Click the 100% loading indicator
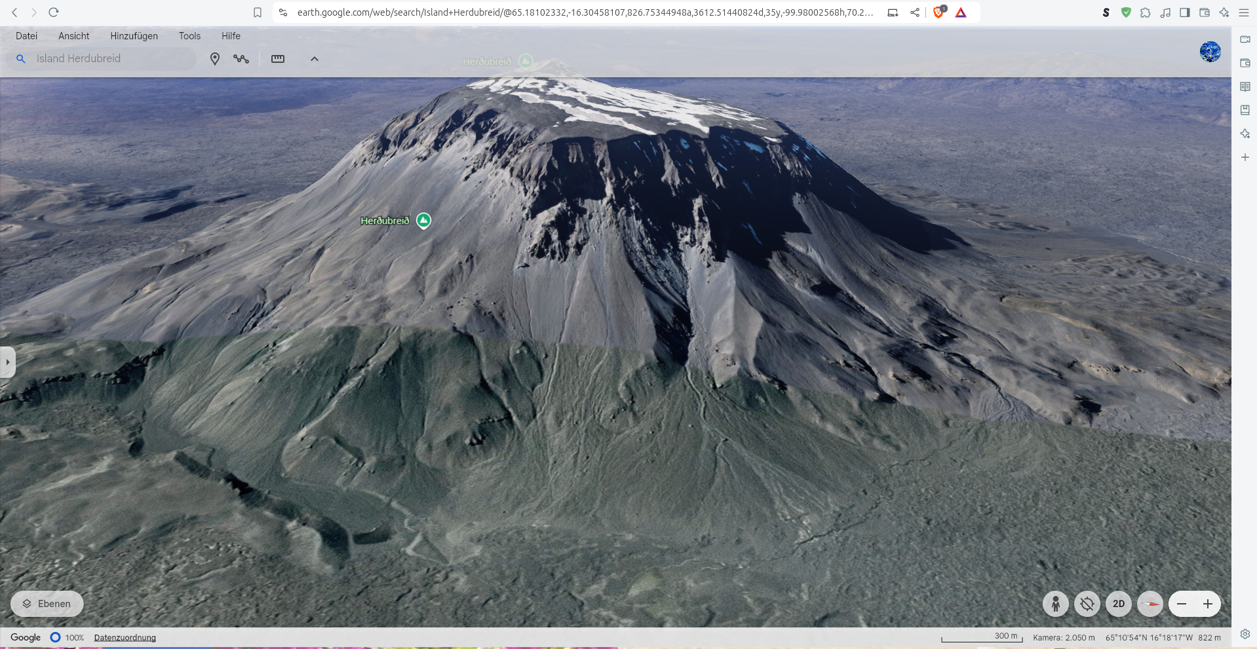1257x649 pixels. (x=67, y=637)
